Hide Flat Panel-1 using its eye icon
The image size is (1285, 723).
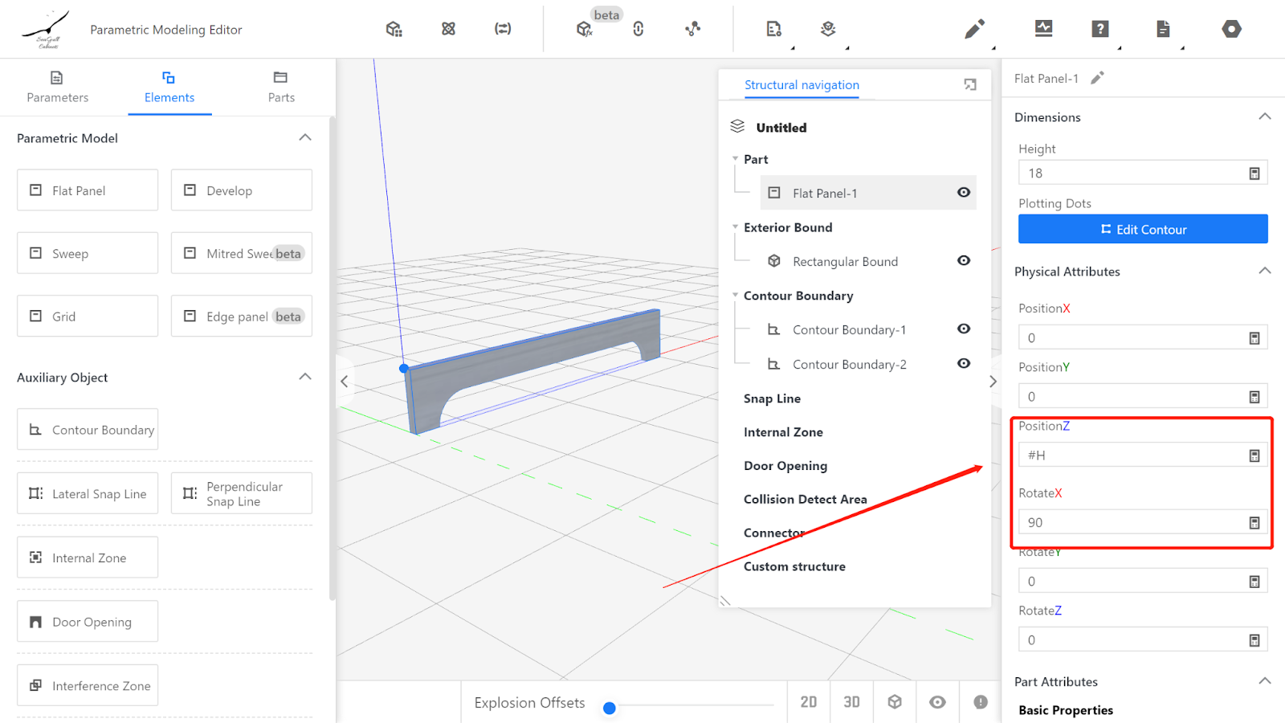click(x=964, y=193)
